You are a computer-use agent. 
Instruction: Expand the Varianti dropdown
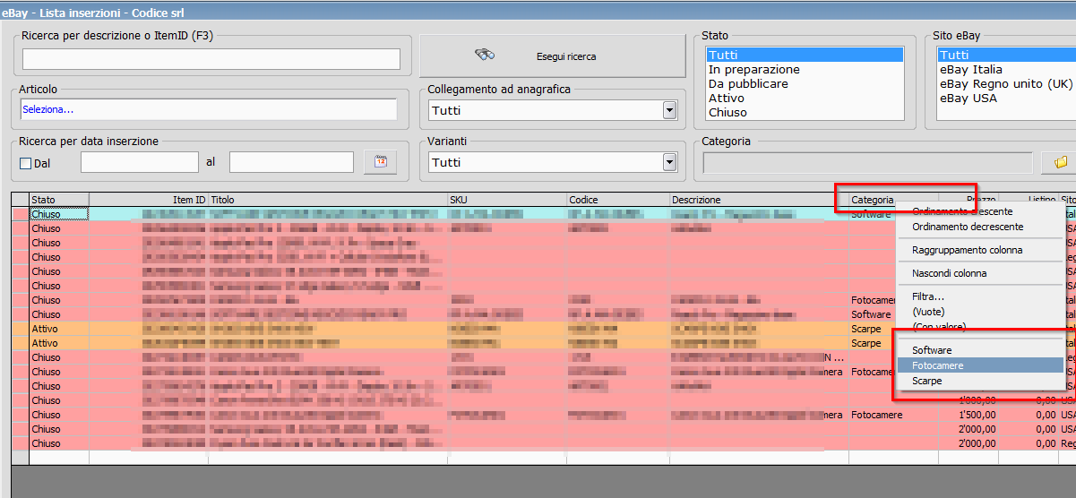(669, 162)
